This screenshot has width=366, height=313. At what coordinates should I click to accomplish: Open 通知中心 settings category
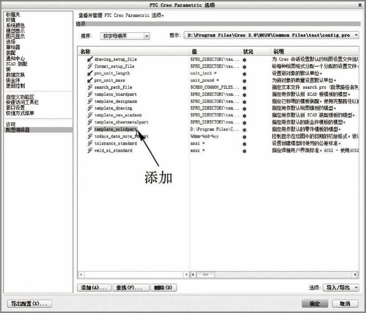(15, 58)
